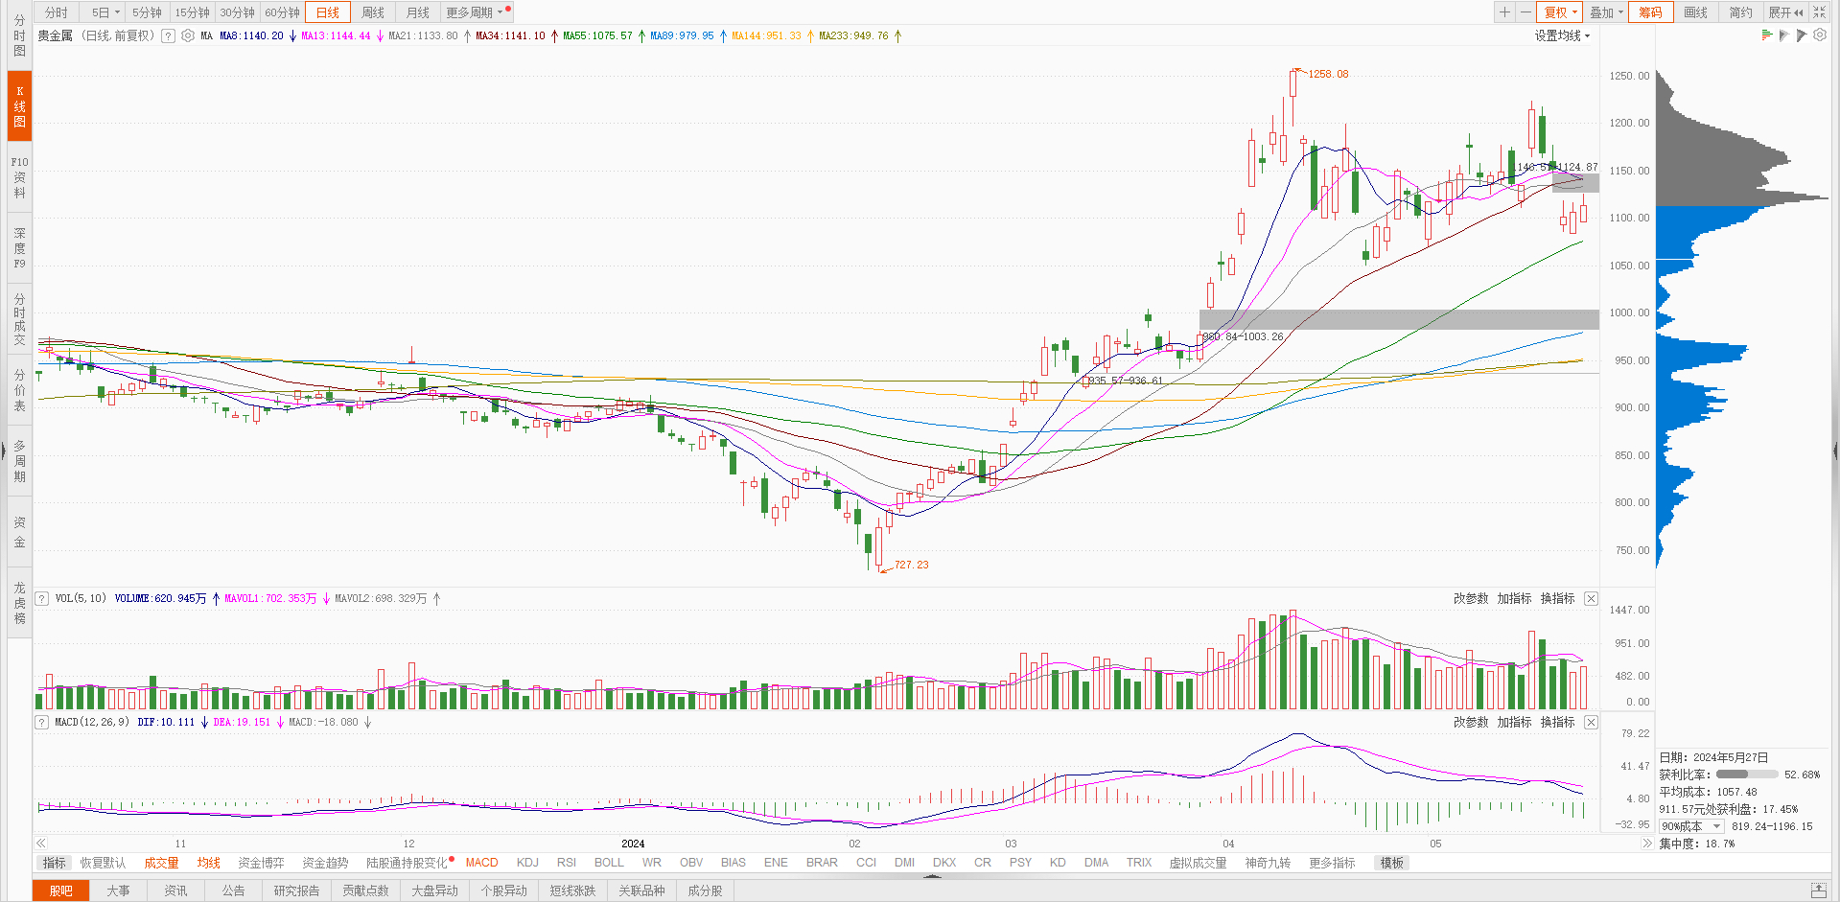Switch to the 月线 monthly tab

[x=418, y=12]
